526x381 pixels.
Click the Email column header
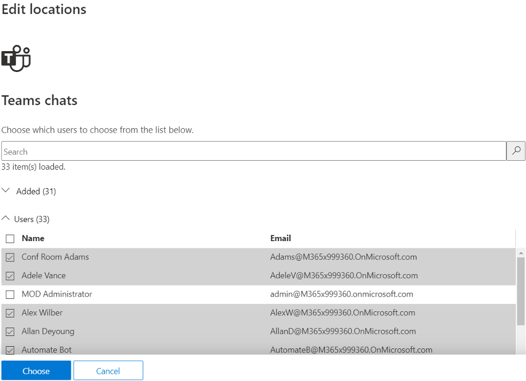(x=280, y=238)
